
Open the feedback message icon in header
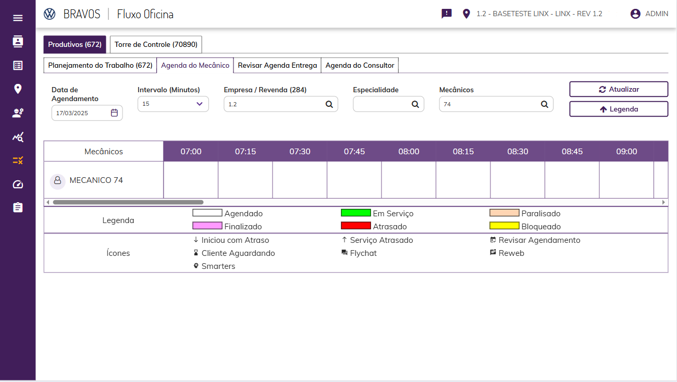pyautogui.click(x=447, y=14)
